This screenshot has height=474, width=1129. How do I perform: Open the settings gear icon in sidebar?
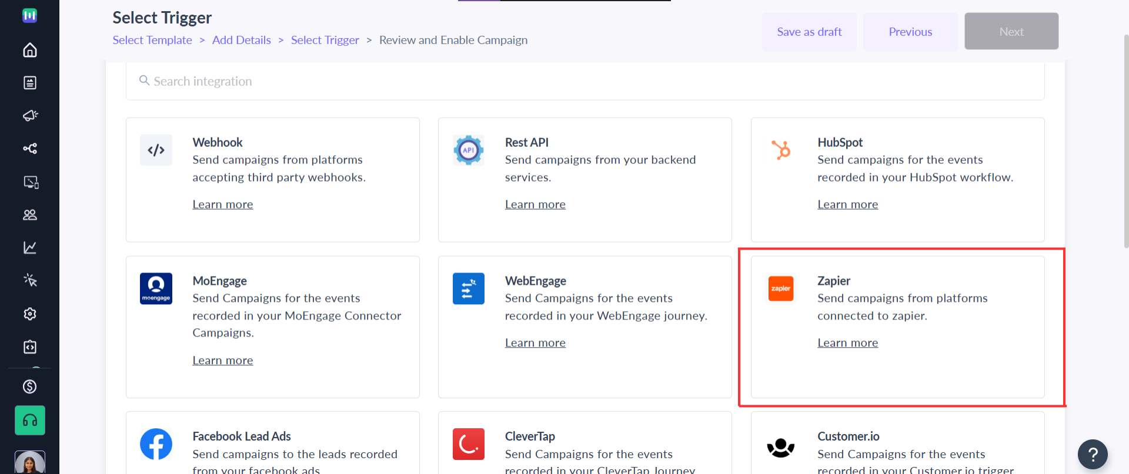click(x=30, y=314)
